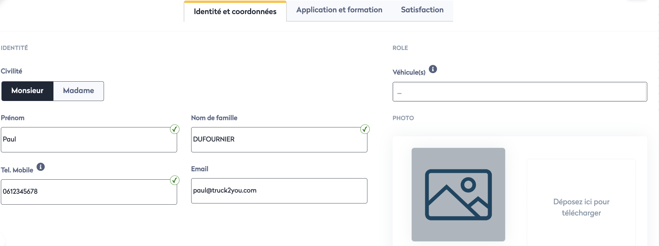Click the photo placeholder image icon

[x=458, y=194]
